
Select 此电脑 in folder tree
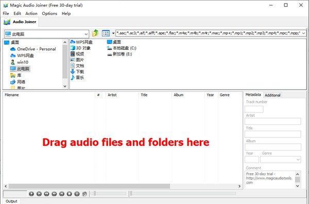tap(20, 69)
